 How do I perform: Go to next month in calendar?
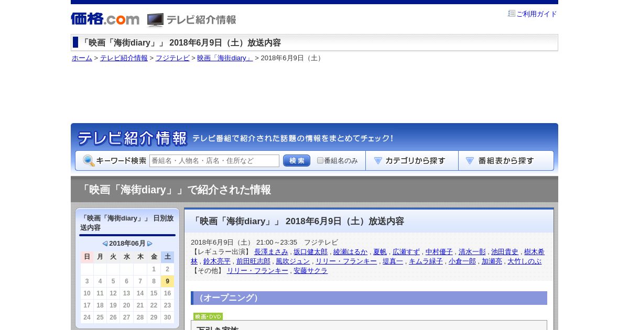point(150,244)
